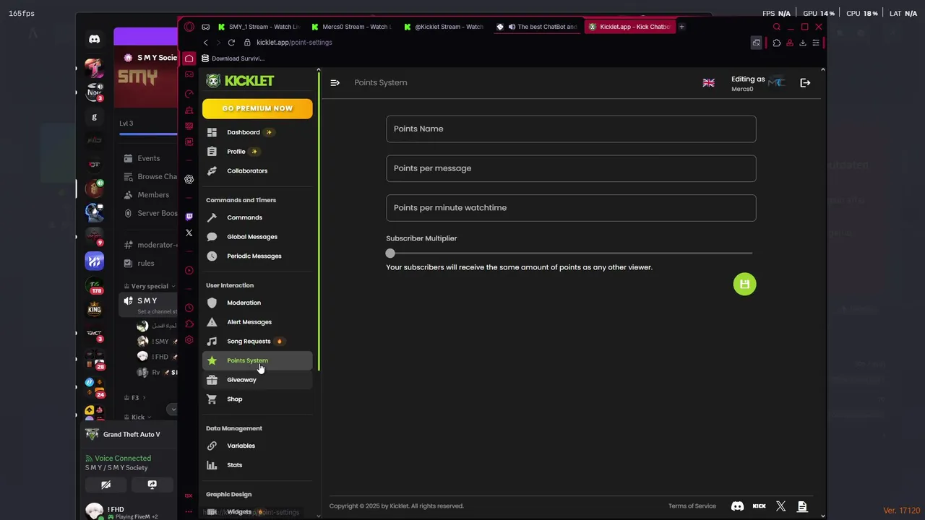Open the Commands page
925x520 pixels.
257,217
